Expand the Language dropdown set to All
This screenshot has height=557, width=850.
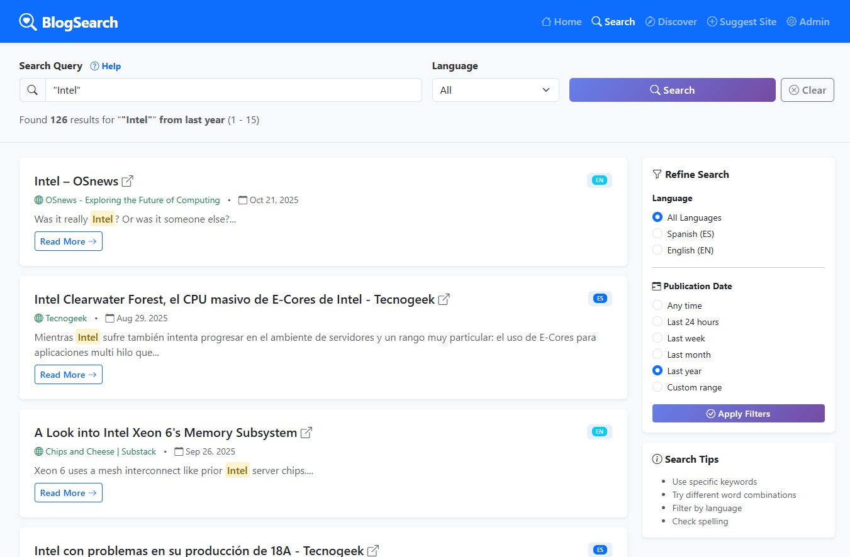coord(495,90)
